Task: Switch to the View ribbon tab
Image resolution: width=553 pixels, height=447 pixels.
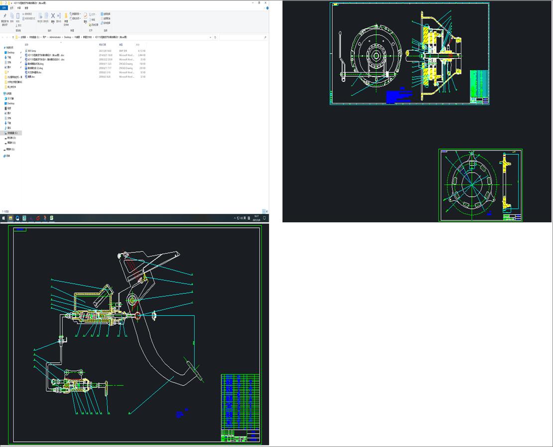Action: pyautogui.click(x=26, y=8)
